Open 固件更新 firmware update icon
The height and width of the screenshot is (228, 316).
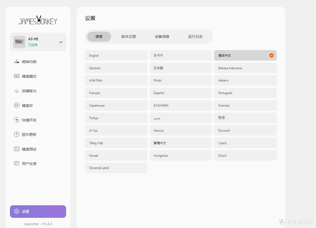pyautogui.click(x=17, y=134)
